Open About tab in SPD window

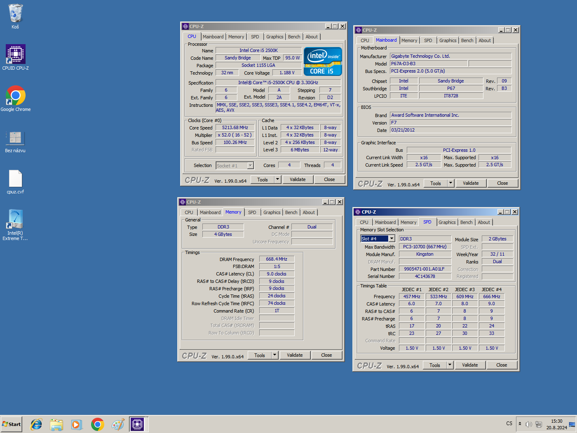coord(484,222)
